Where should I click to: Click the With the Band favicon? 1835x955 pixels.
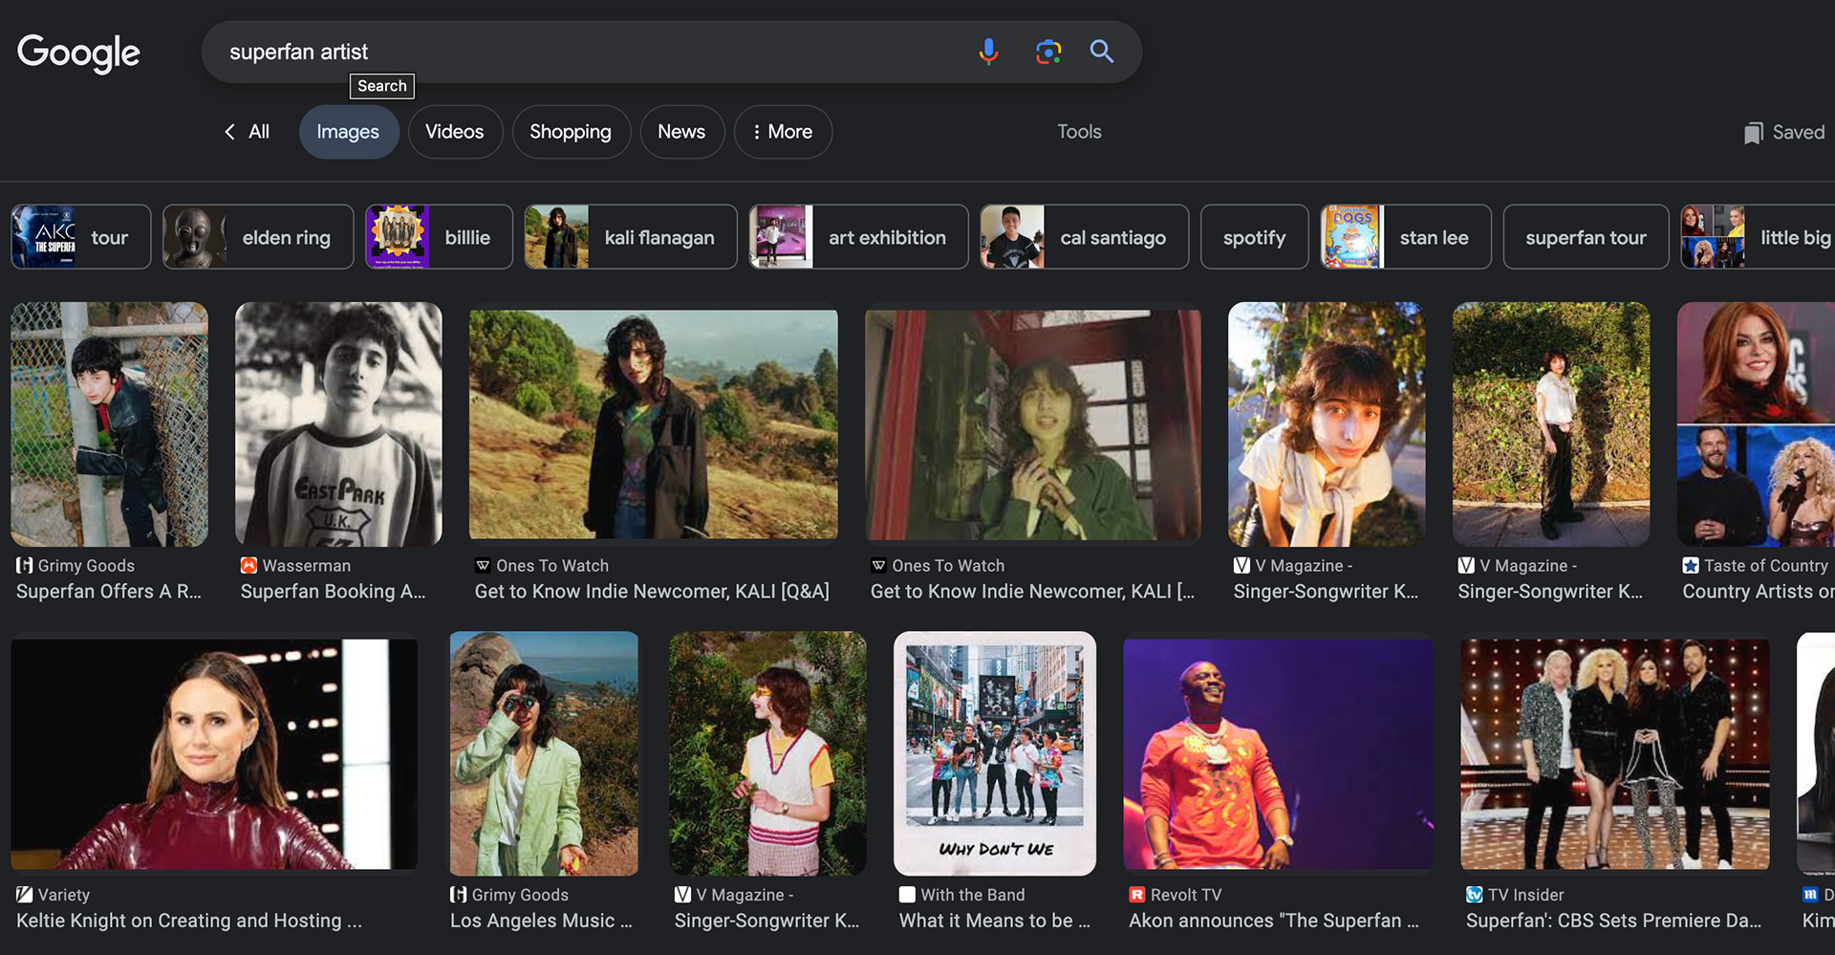pyautogui.click(x=907, y=895)
